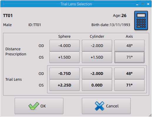Click the Male gender label
152x117 pixels.
point(7,25)
